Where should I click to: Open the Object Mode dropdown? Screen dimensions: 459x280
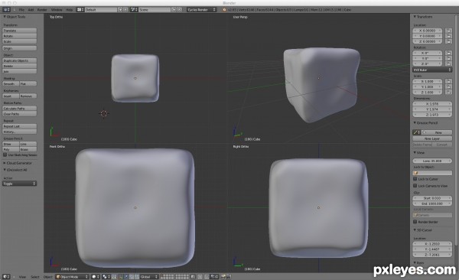72,276
